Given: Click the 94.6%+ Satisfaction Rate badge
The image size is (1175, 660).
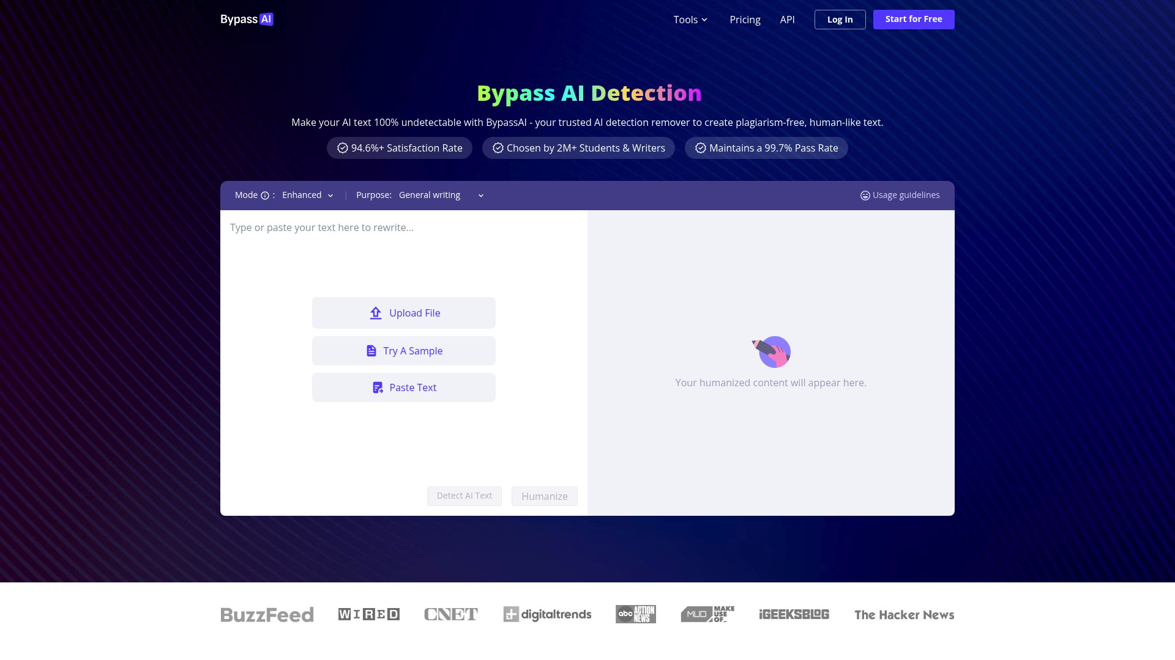Looking at the screenshot, I should click(400, 148).
